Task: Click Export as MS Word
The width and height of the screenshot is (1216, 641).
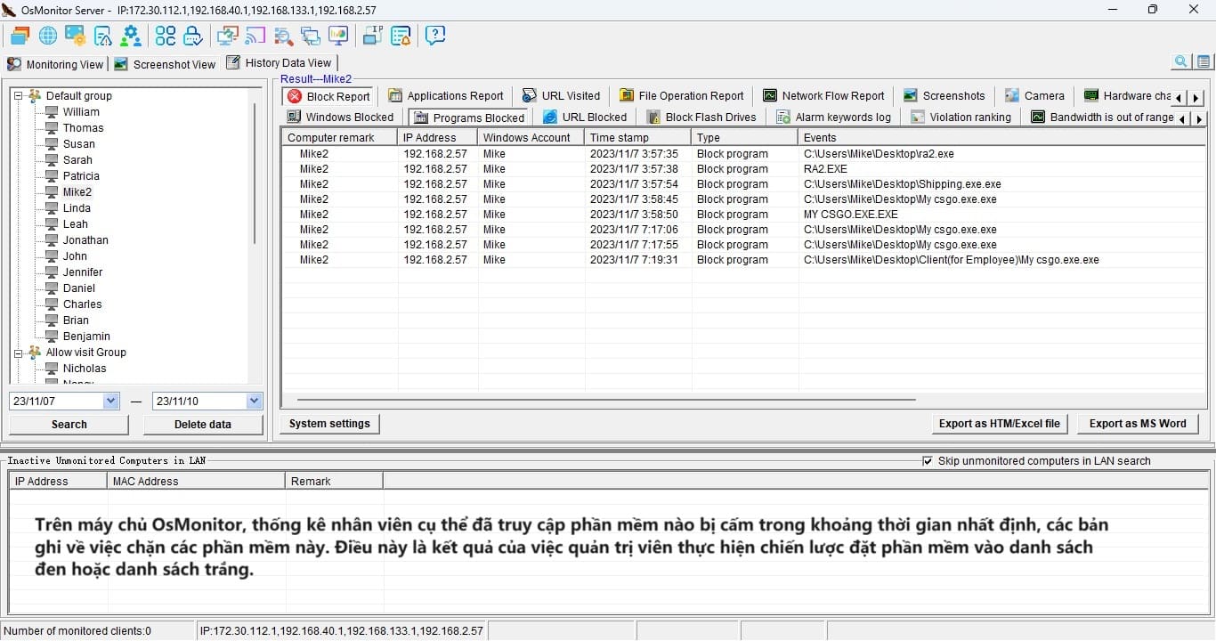Action: tap(1138, 424)
